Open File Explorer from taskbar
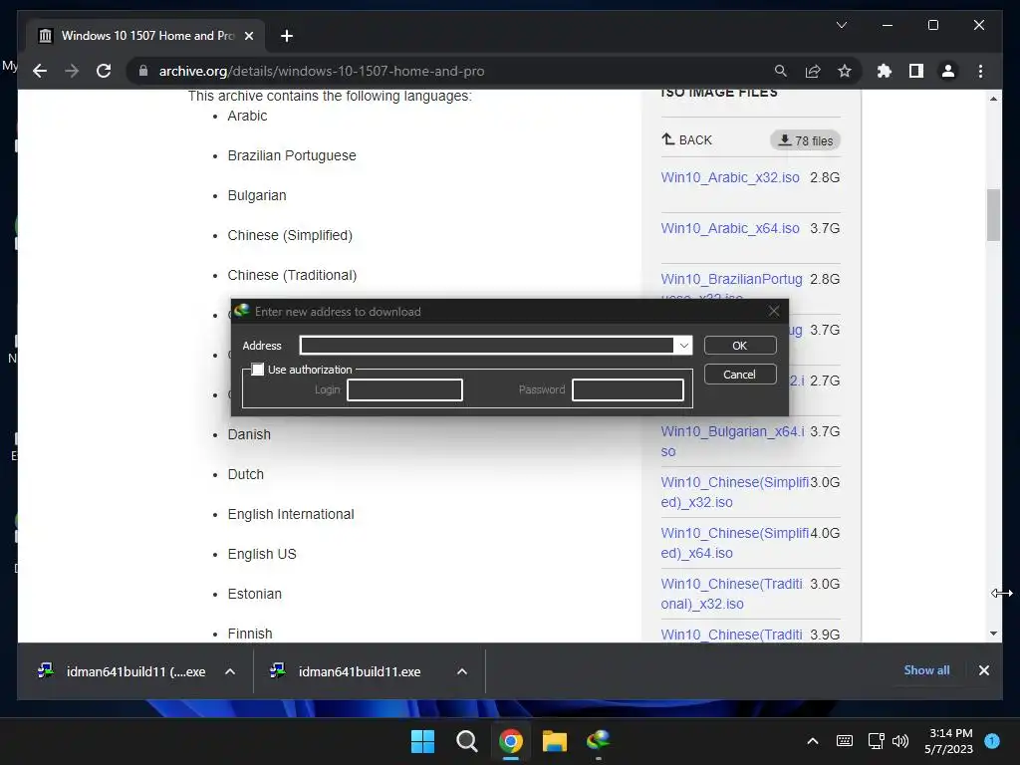This screenshot has height=765, width=1020. (x=555, y=741)
